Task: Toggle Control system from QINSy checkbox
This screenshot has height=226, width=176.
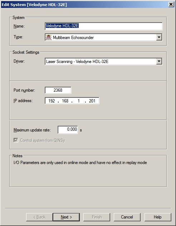Action: tap(16, 140)
